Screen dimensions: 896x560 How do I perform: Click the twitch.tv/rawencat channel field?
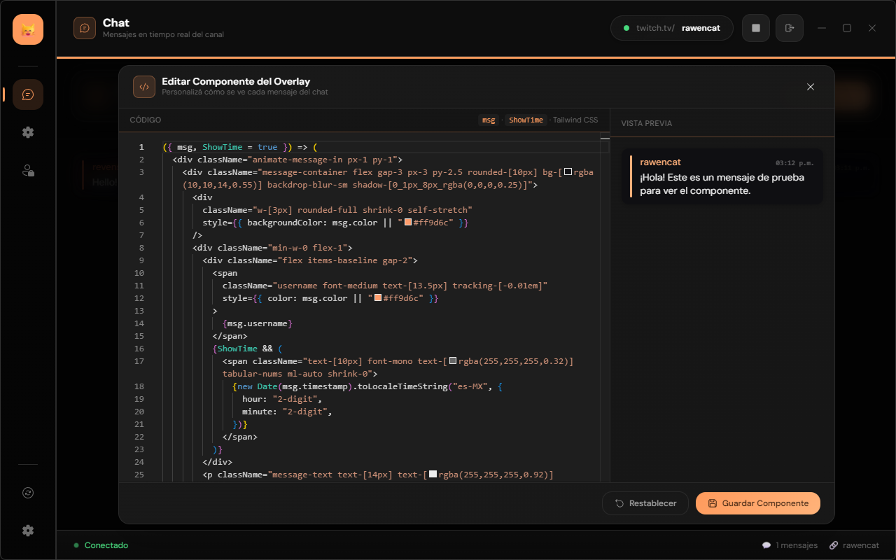(x=672, y=28)
